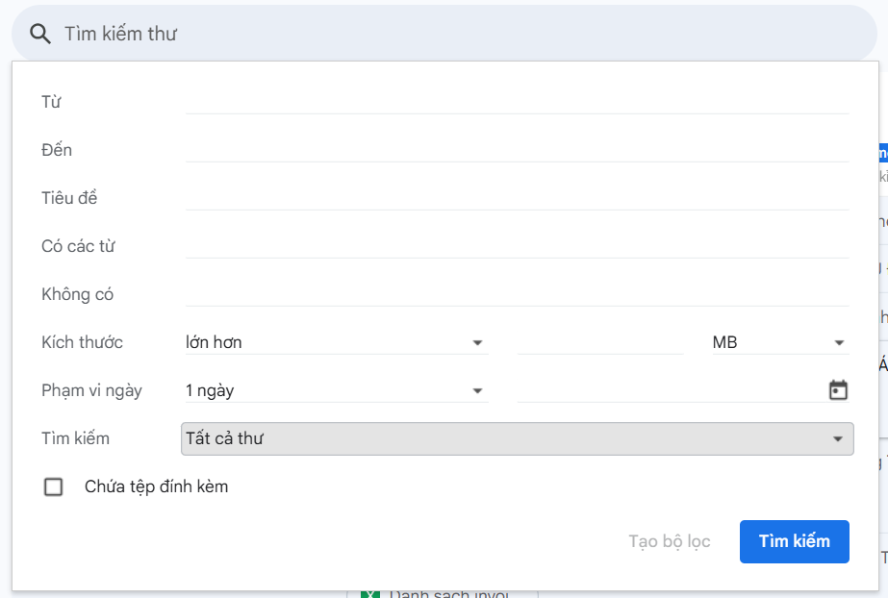Click into the Từ sender field
The width and height of the screenshot is (888, 598).
[517, 102]
